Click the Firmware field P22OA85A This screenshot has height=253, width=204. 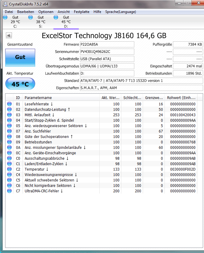click(107, 44)
